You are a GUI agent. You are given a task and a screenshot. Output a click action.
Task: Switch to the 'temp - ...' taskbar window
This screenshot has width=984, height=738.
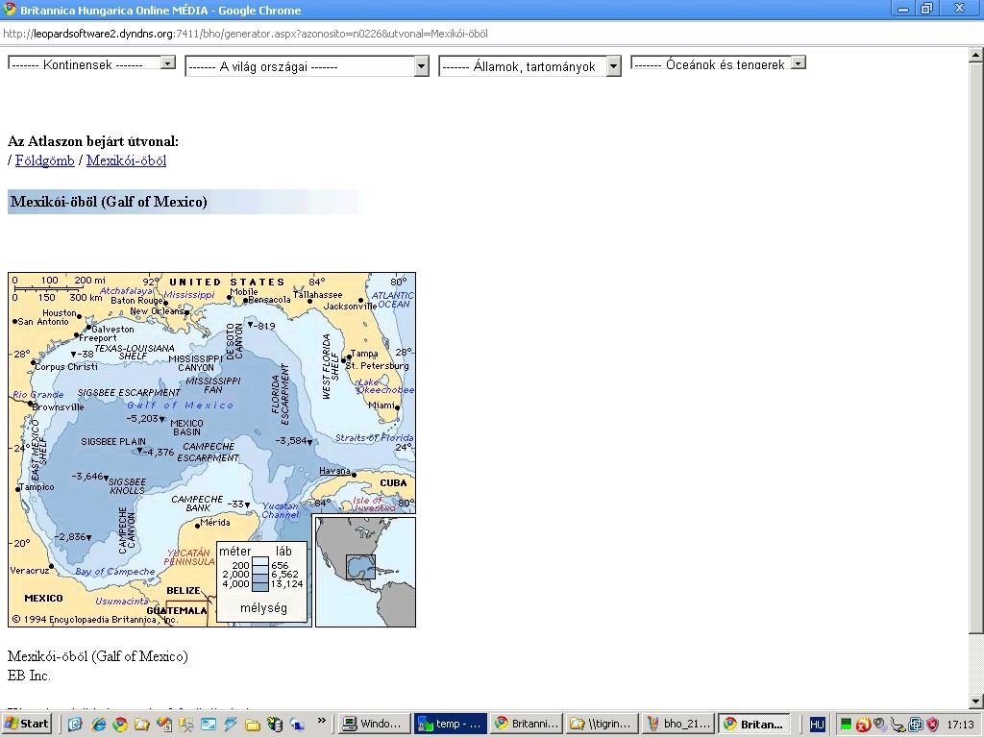pos(450,724)
